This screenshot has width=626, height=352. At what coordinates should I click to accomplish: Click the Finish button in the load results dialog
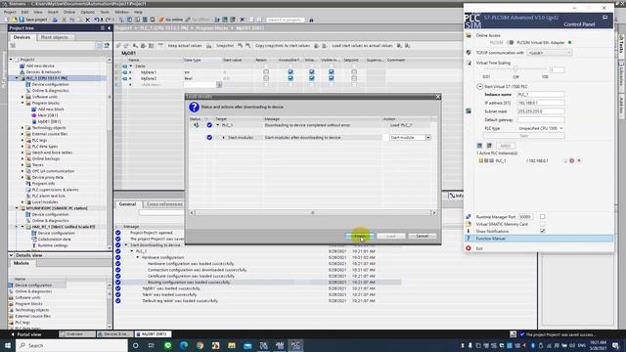[359, 237]
